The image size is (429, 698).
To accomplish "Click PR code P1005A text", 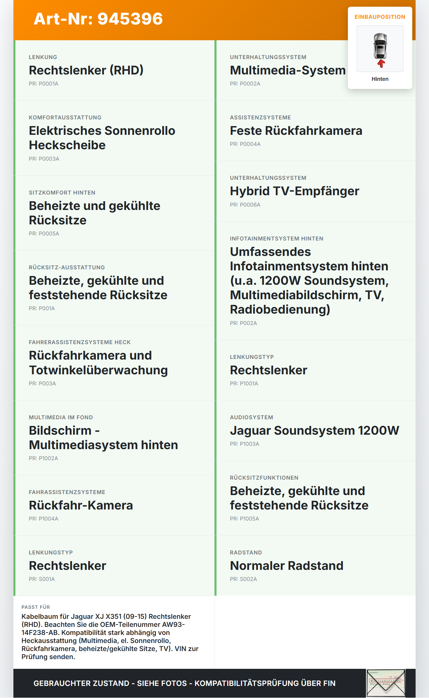I will tap(244, 519).
